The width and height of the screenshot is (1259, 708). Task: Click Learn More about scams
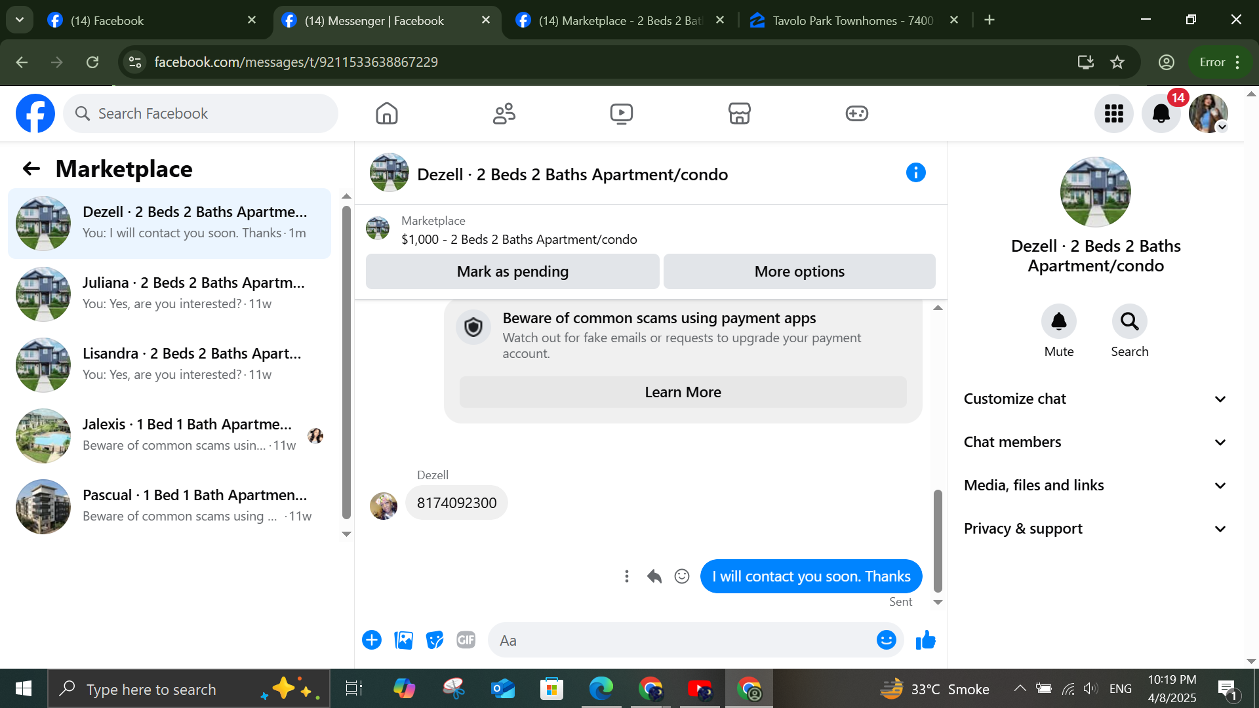[x=683, y=392]
